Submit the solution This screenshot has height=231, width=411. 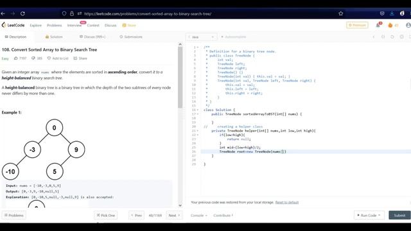399,216
